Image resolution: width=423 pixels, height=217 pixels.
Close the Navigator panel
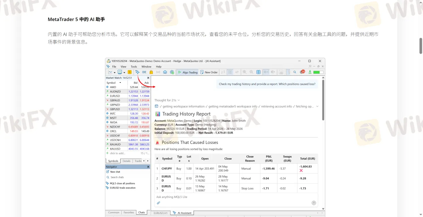(148, 167)
